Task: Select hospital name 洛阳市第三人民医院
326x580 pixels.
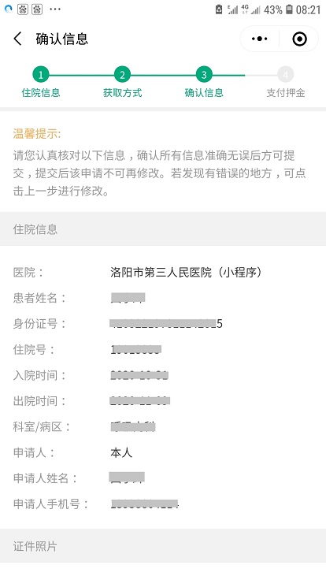Action: tap(161, 273)
